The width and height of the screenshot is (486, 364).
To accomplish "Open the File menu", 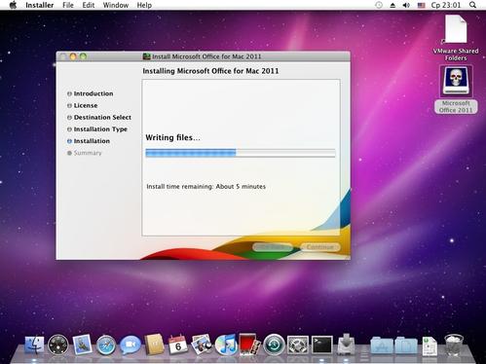I will tap(68, 5).
